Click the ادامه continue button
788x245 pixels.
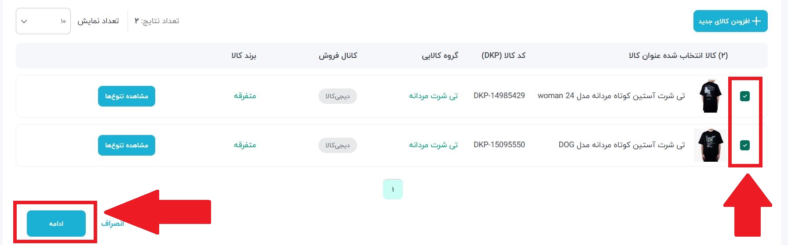[x=56, y=224]
